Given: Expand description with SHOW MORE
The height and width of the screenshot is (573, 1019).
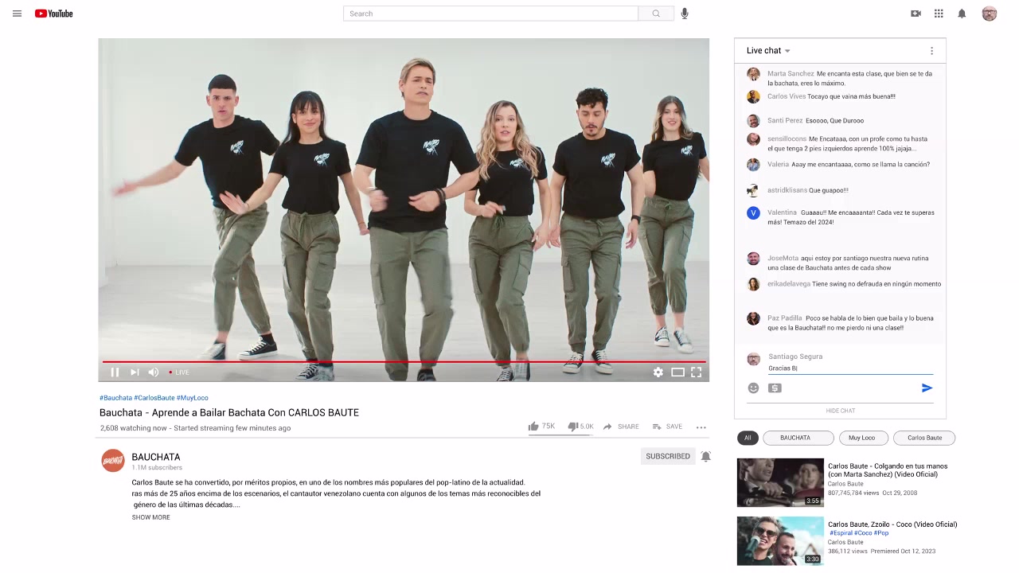Looking at the screenshot, I should [x=151, y=517].
